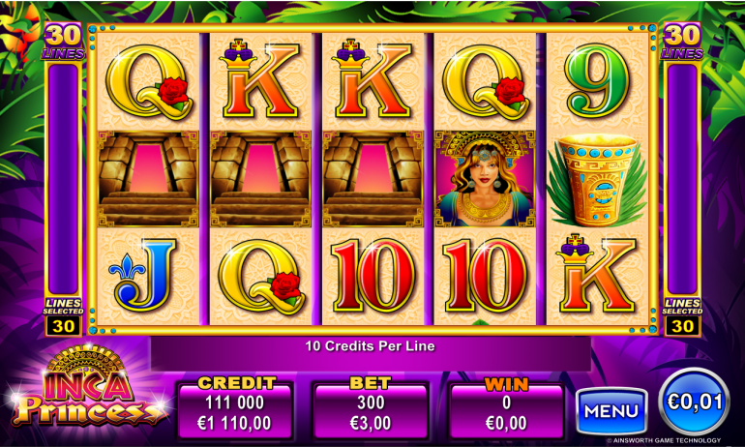Screen dimensions: 745x447
Task: Click the left 30 Lines indicator
Action: 64,42
